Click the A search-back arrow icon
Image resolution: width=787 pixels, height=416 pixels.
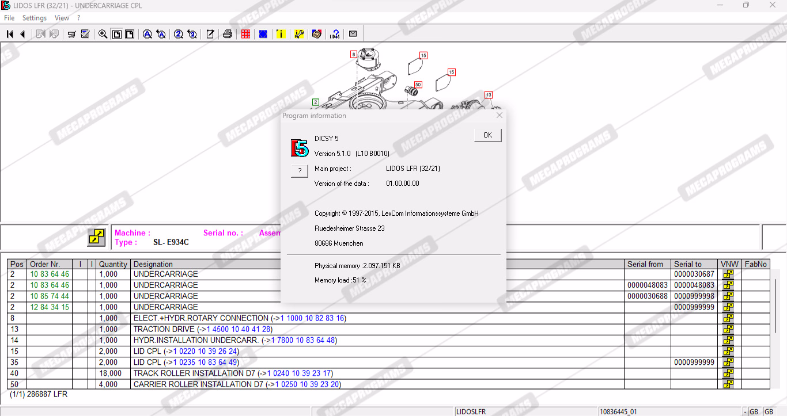tap(161, 34)
